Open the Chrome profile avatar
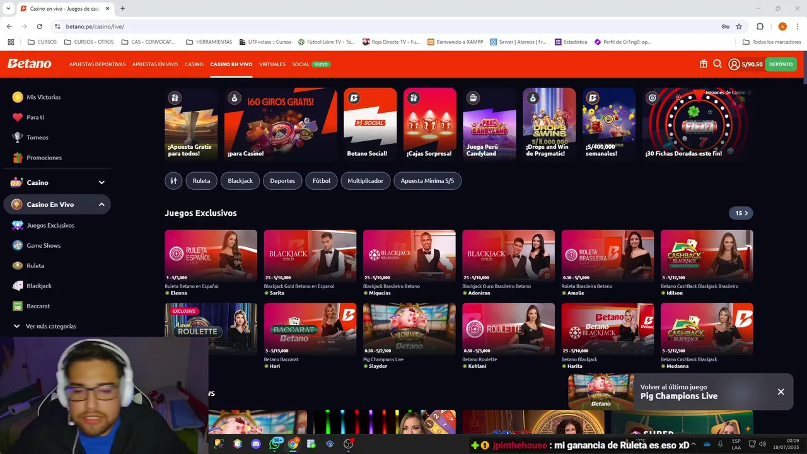Image resolution: width=807 pixels, height=454 pixels. pyautogui.click(x=782, y=26)
